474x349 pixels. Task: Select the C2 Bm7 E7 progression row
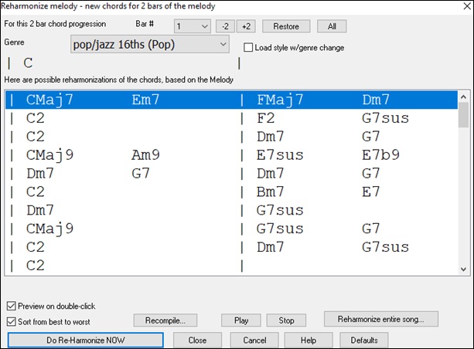(x=231, y=192)
